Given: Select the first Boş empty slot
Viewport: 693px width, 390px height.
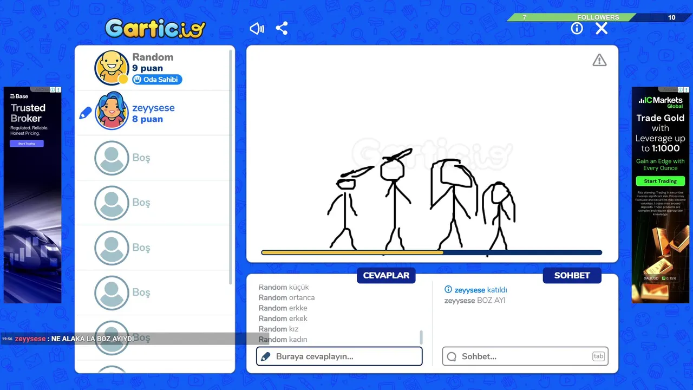Looking at the screenshot, I should [154, 158].
